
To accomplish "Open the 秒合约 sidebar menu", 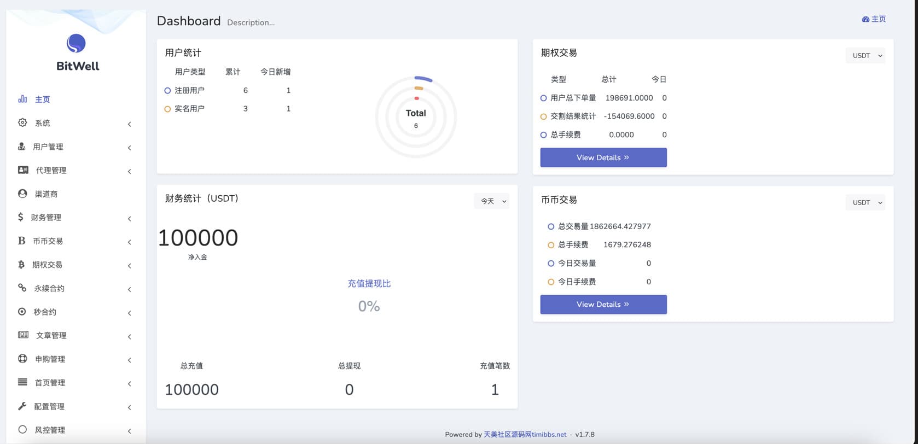I will click(x=45, y=312).
